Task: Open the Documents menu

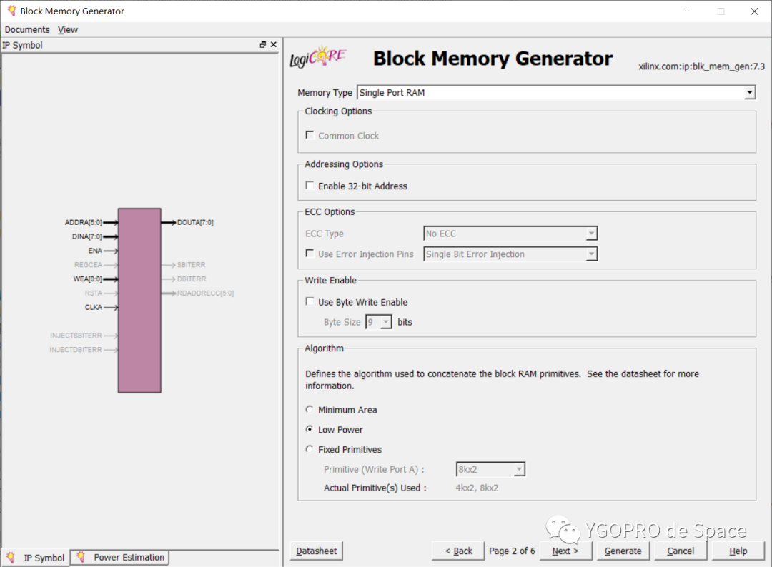Action: point(27,29)
